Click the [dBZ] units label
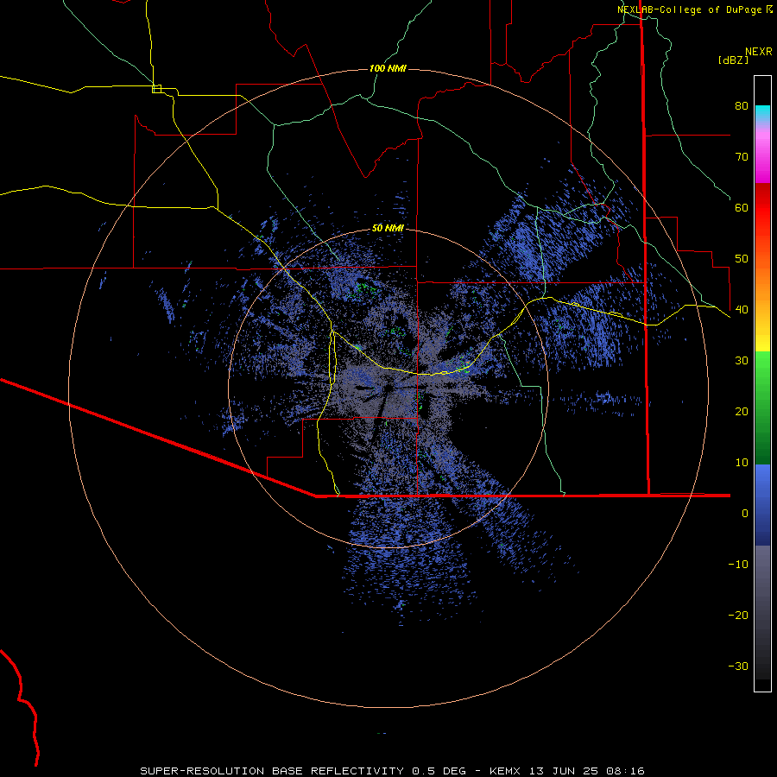Image resolution: width=777 pixels, height=777 pixels. click(733, 60)
